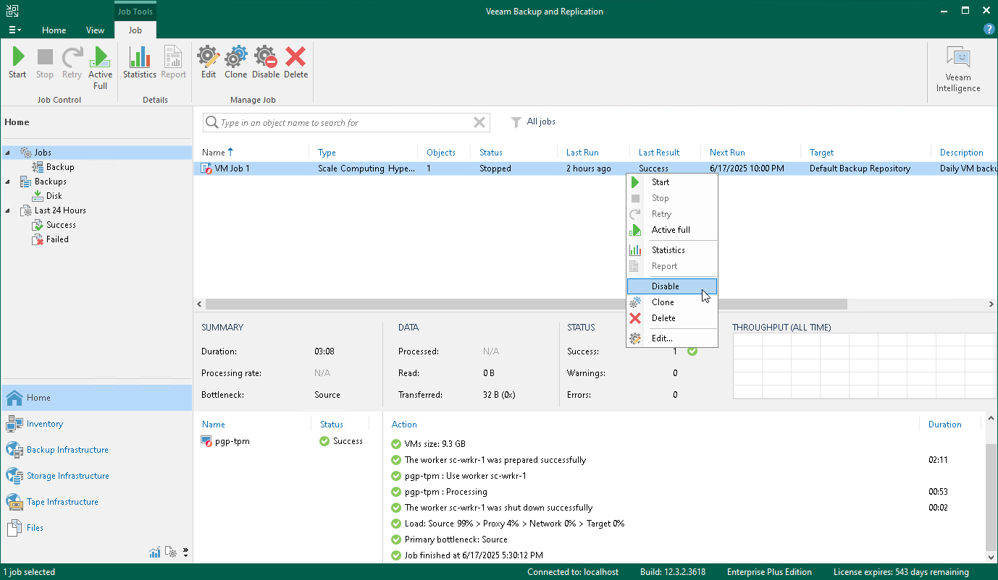Viewport: 998px width, 580px height.
Task: Select the Failed node in the tree
Action: tap(57, 239)
